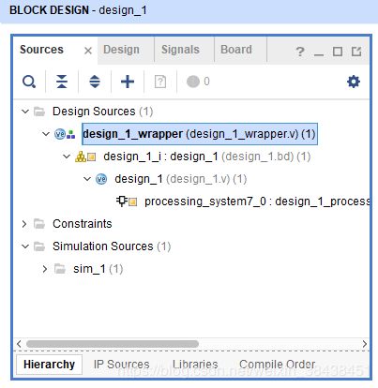This screenshot has width=378, height=388.
Task: Click the Expand All icon
Action: 95,82
